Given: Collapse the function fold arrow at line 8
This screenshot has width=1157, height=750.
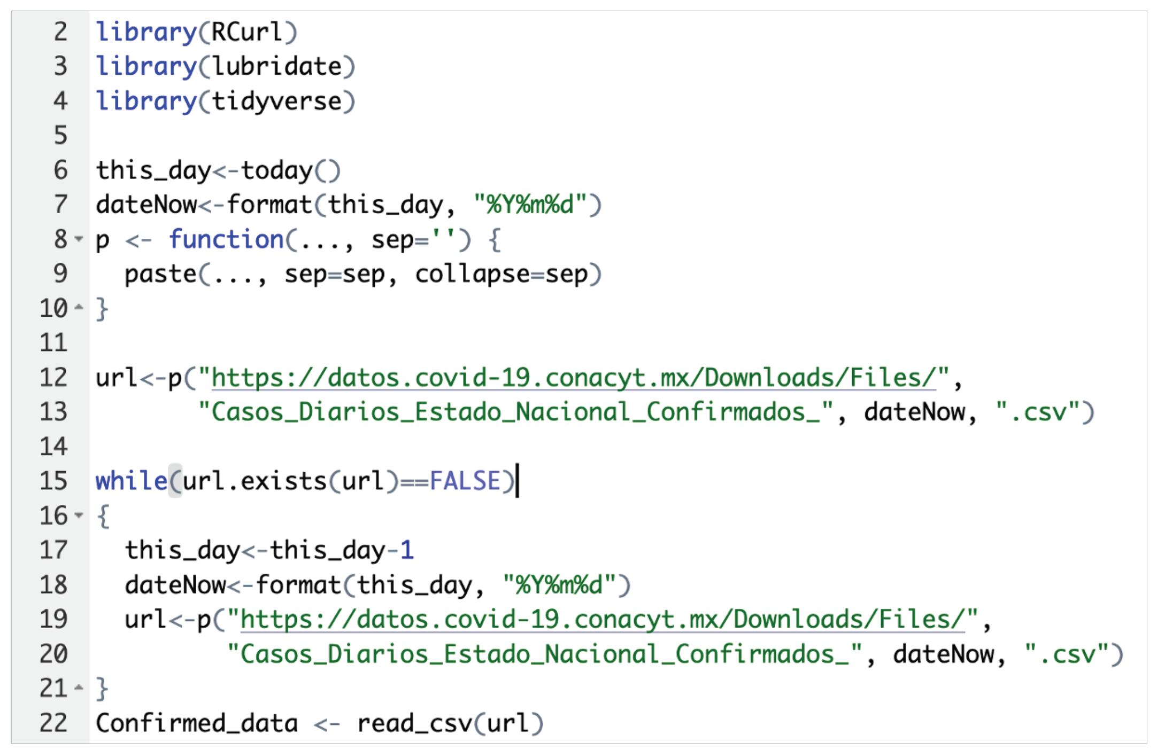Looking at the screenshot, I should (79, 239).
